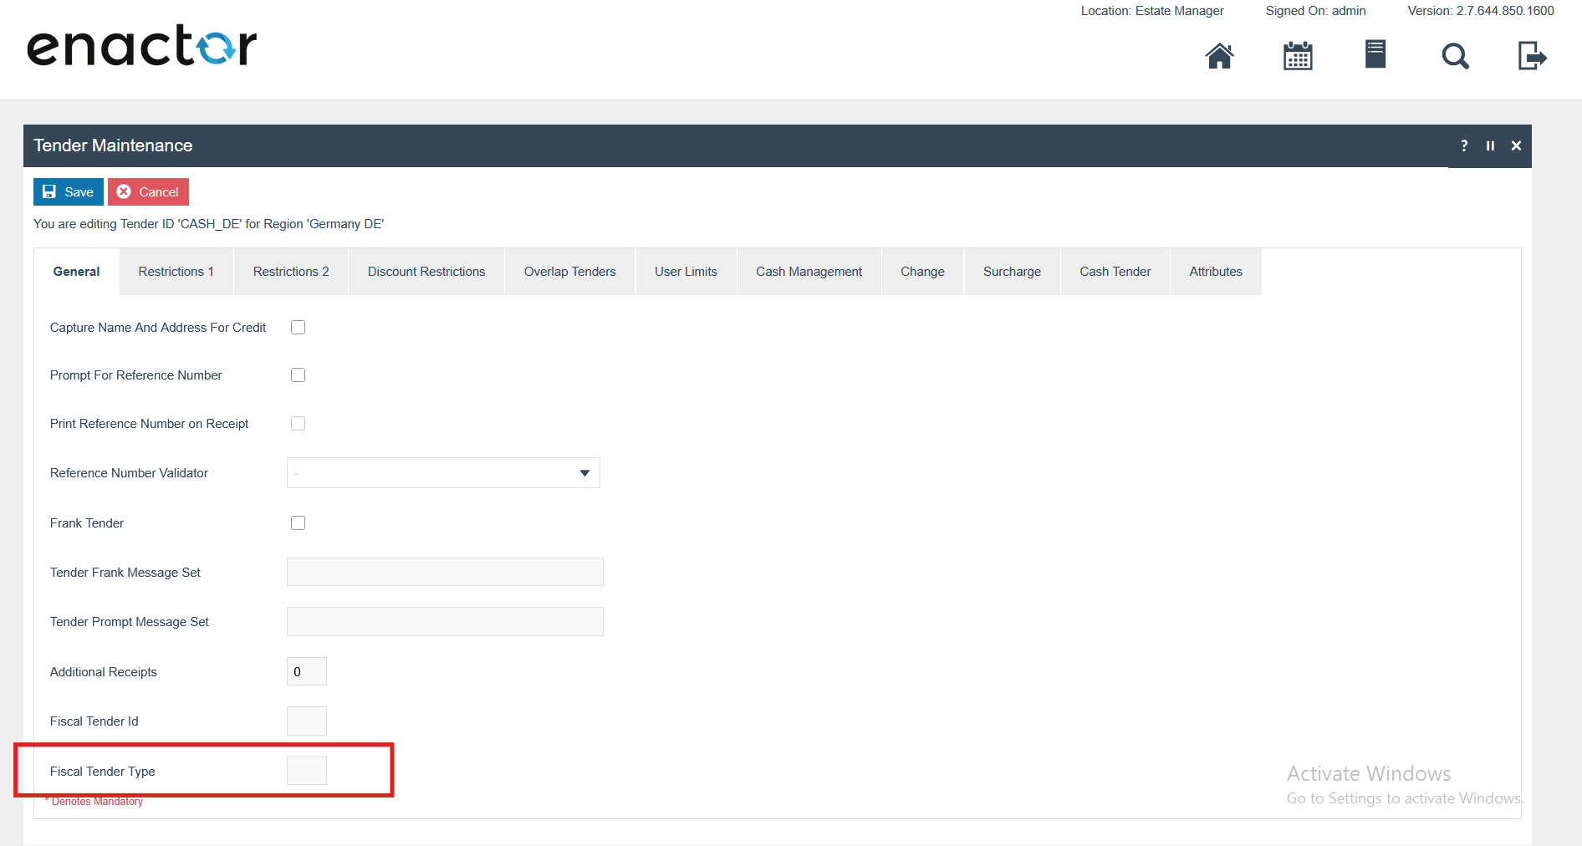1582x846 pixels.
Task: Click the pause icon in title bar
Action: (1490, 145)
